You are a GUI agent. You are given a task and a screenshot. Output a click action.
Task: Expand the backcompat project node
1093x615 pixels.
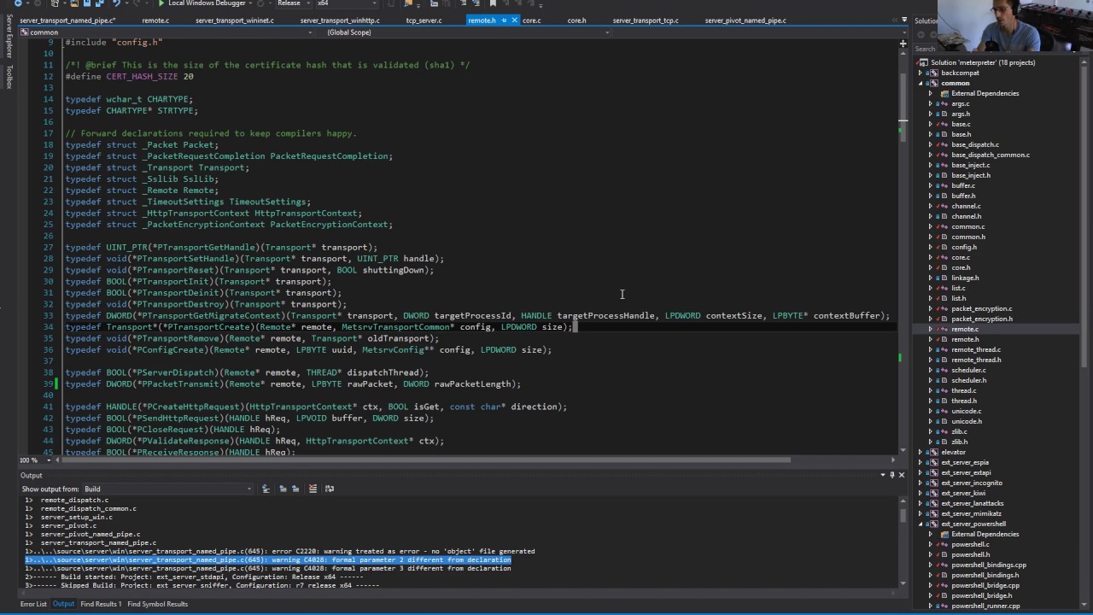pyautogui.click(x=921, y=73)
